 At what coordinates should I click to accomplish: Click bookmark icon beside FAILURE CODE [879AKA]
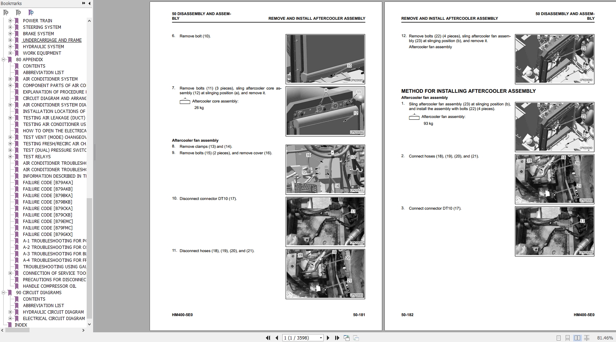point(17,183)
